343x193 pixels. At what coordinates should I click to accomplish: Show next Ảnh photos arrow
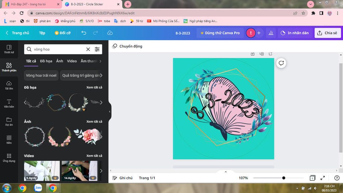(x=101, y=137)
